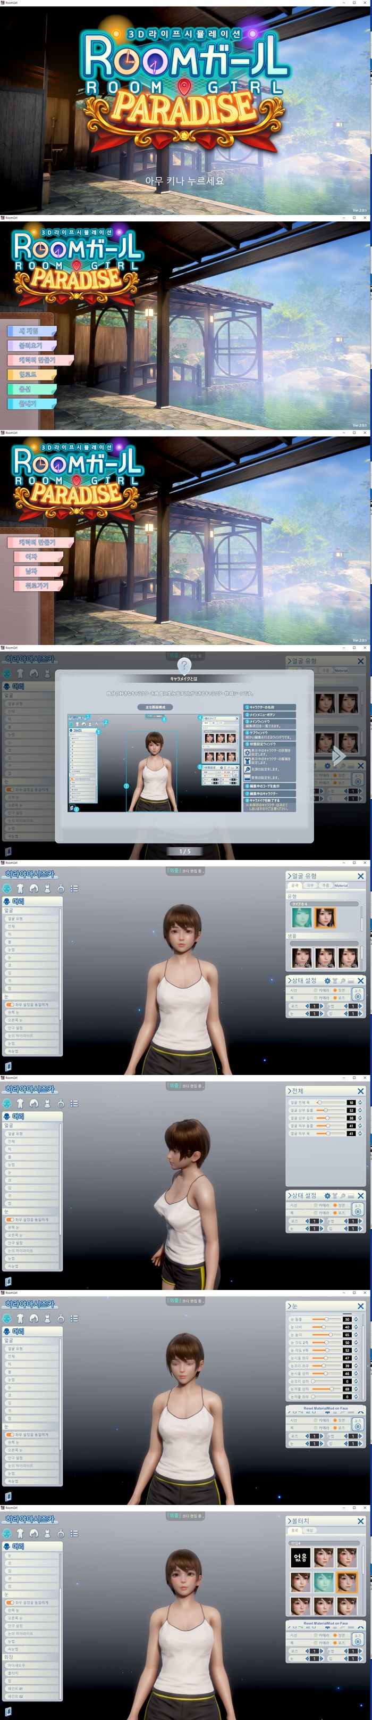
Task: Select 얼굴 유형 list row in 얼굴 유형 window
Action: pos(31,919)
